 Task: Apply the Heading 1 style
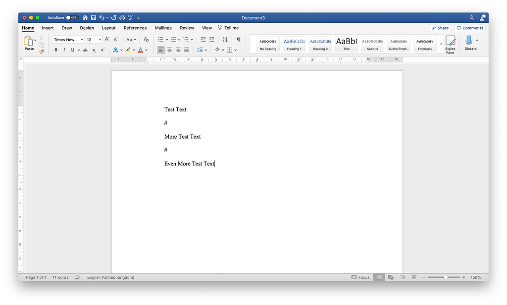click(294, 44)
